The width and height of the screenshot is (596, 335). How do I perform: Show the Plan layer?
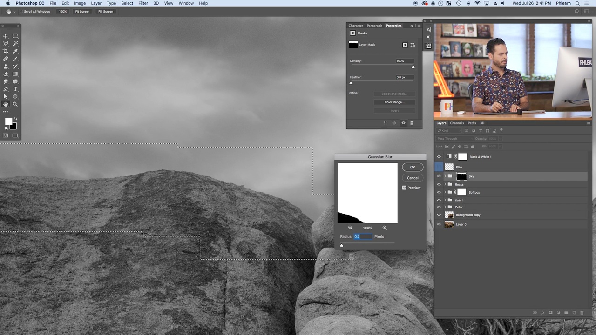point(439,167)
